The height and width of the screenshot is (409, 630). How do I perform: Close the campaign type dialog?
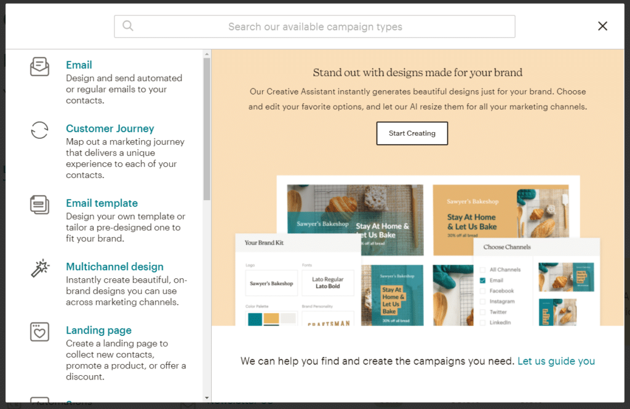602,26
